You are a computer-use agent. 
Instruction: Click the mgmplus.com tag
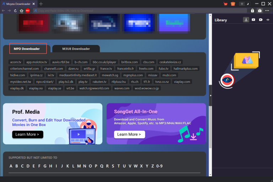pyautogui.click(x=133, y=75)
